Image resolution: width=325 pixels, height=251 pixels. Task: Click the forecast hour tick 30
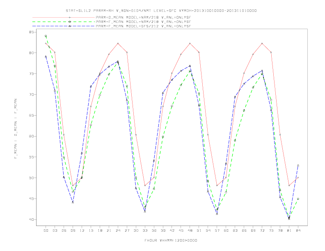[136, 230]
